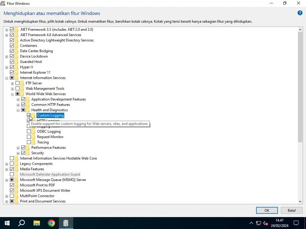Launch File Explorer from taskbar

[36, 223]
